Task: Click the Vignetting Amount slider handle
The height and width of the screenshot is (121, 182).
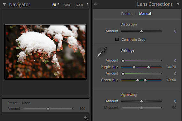Action: pos(141,101)
